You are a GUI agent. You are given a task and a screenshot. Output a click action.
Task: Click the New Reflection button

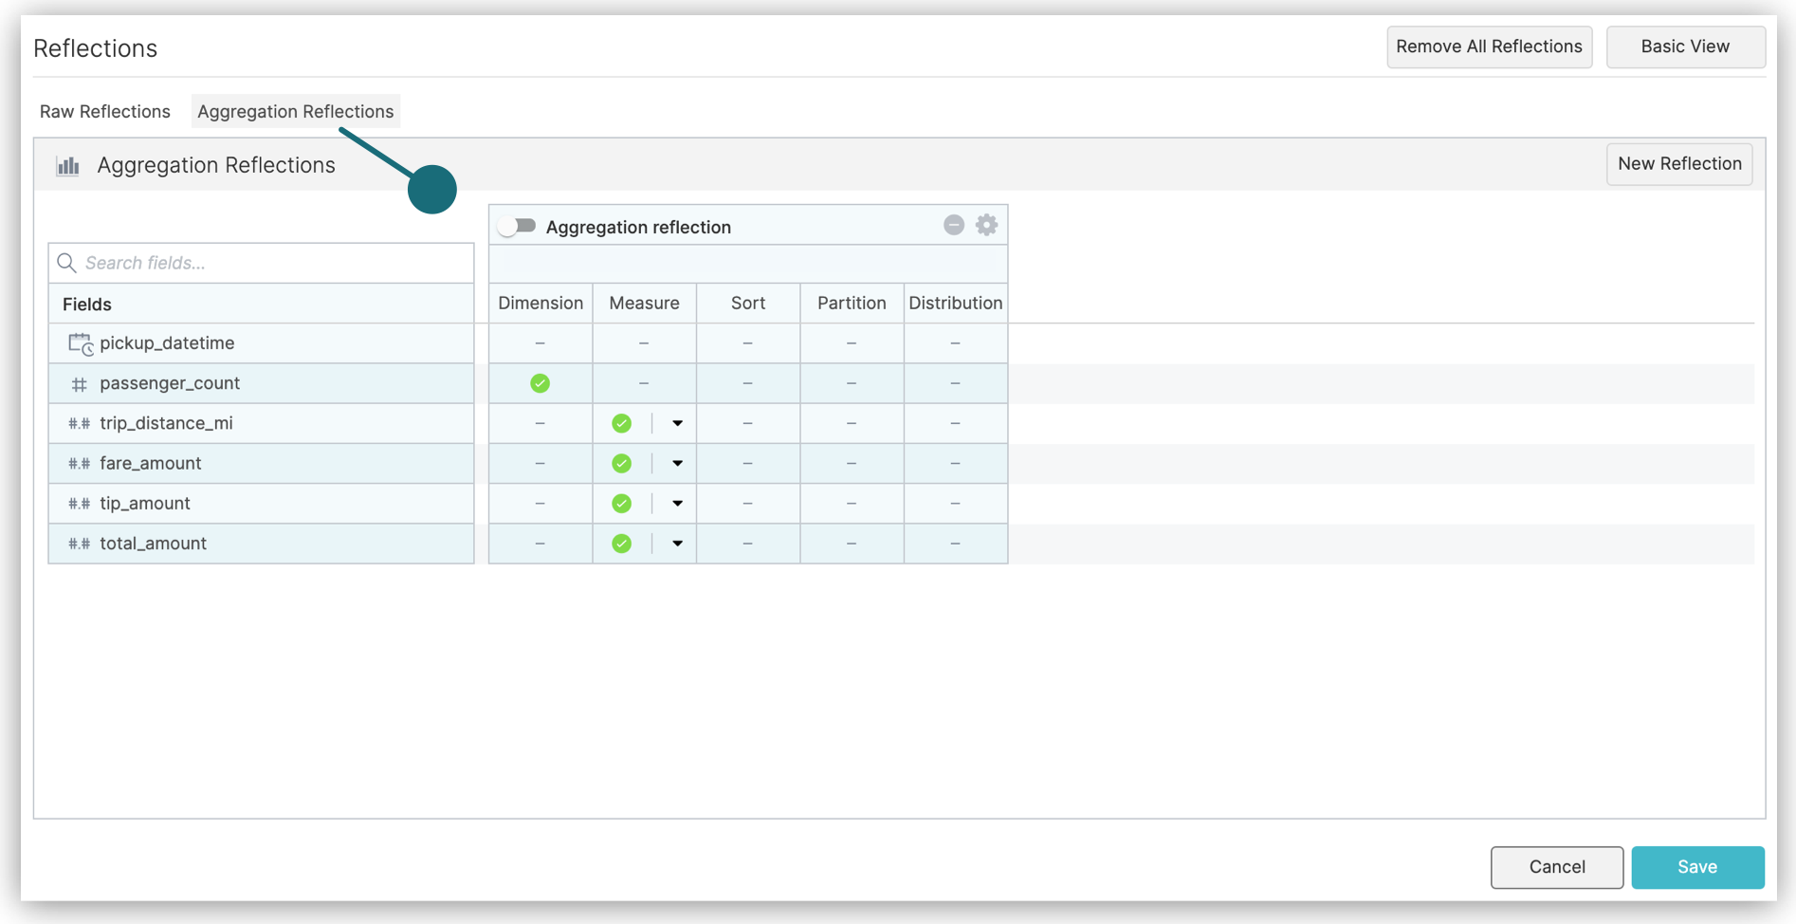point(1678,164)
